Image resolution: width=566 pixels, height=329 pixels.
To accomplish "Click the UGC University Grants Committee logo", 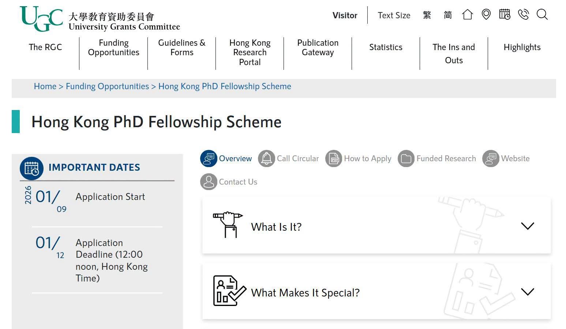I will [x=100, y=19].
